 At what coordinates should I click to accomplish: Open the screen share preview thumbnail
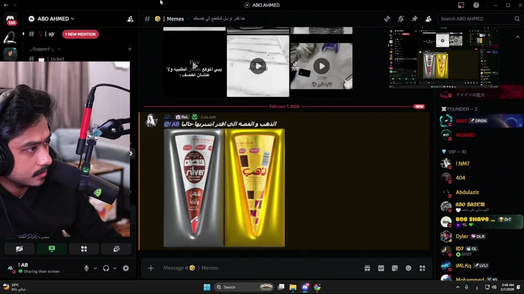tap(443, 58)
